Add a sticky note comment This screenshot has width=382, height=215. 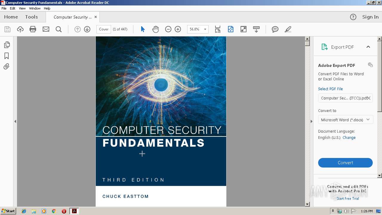tap(275, 29)
